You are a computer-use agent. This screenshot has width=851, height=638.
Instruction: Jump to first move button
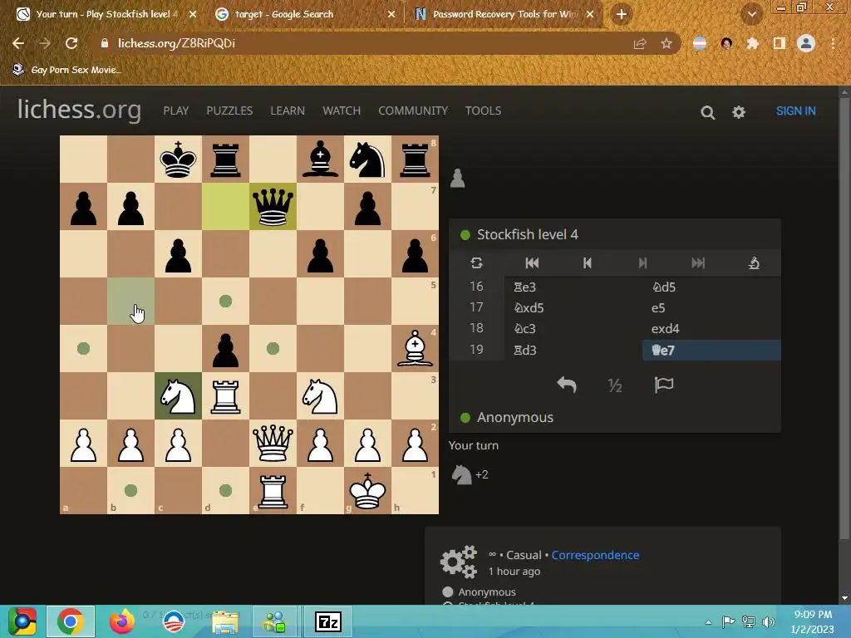[x=533, y=263]
